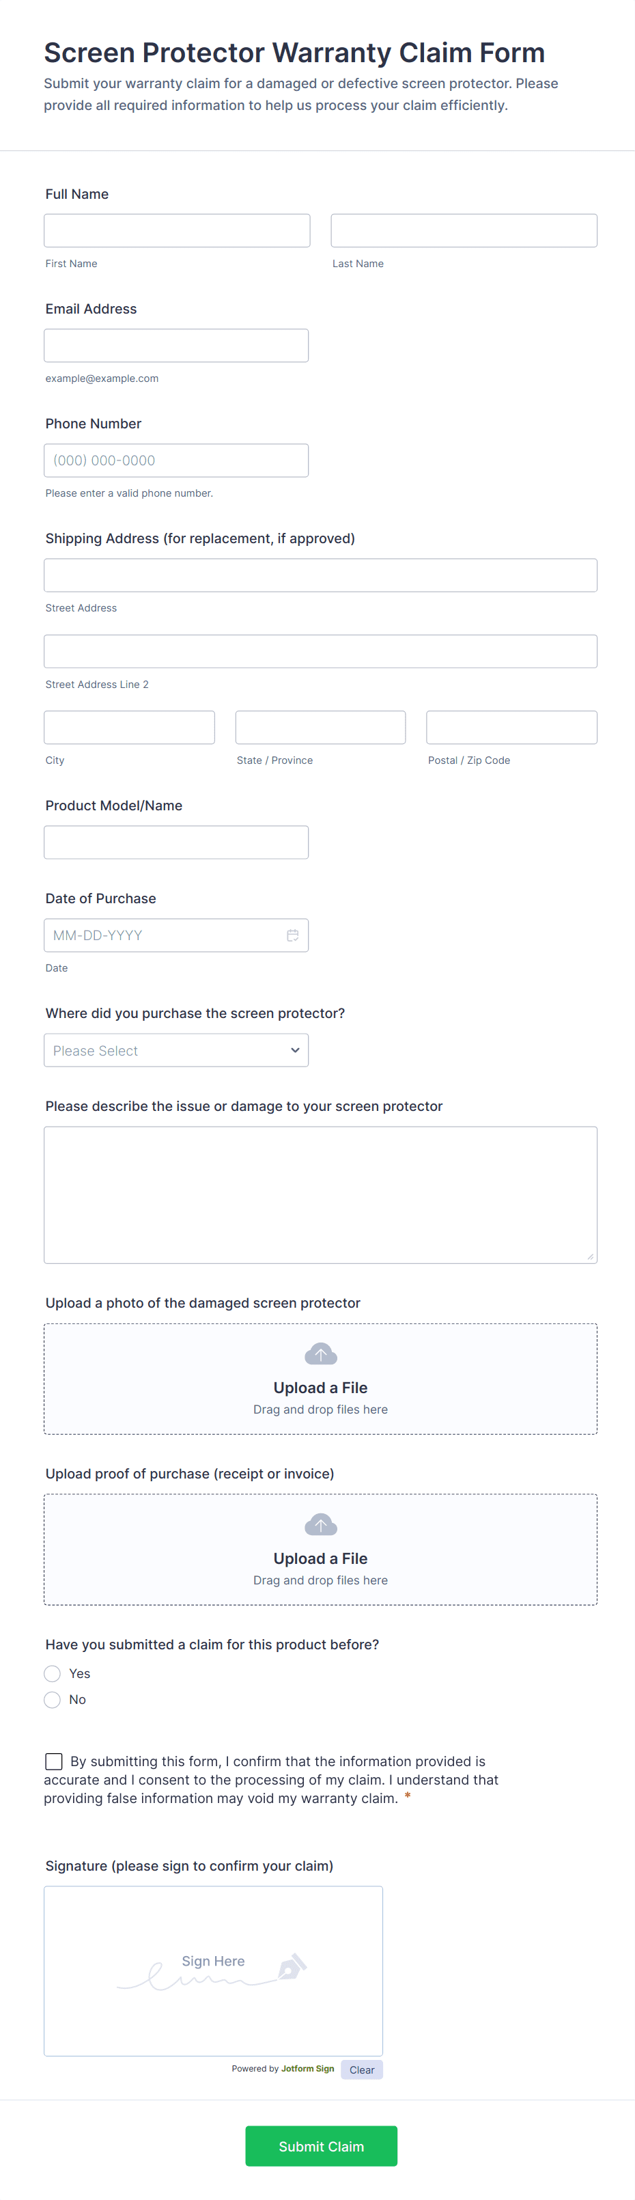Select the Postal / Zip Code field
The image size is (635, 2200).
(x=511, y=728)
